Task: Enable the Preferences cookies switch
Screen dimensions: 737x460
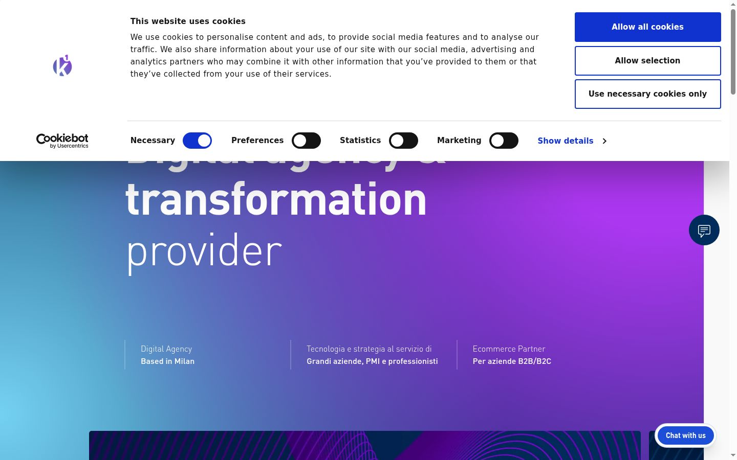Action: (306, 141)
